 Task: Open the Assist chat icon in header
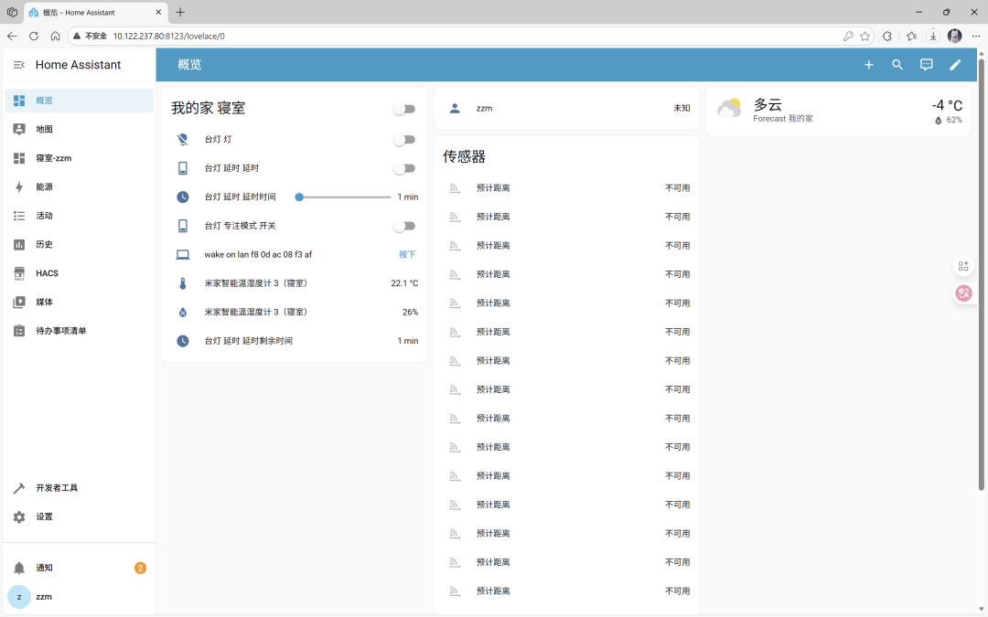coord(926,65)
